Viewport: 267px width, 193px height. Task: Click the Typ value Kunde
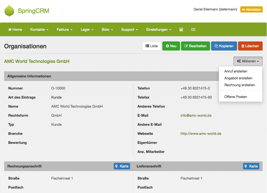pyautogui.click(x=56, y=124)
